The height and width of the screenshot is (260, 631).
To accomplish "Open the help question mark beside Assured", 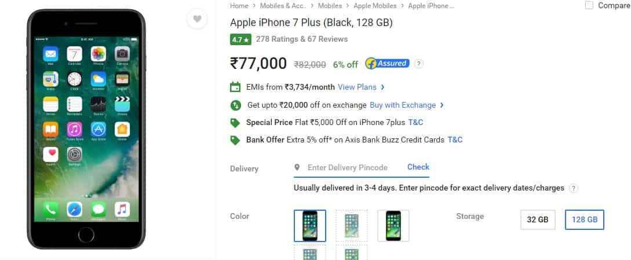I will tap(419, 64).
